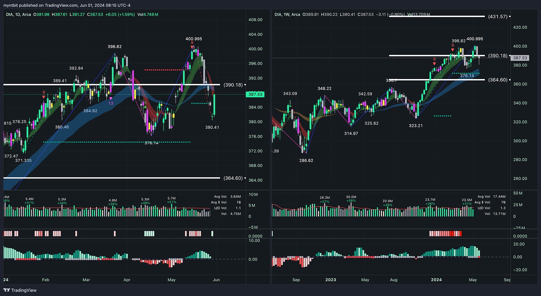The image size is (541, 296).
Task: Click the 380.41 recent low label
Action: coord(213,127)
